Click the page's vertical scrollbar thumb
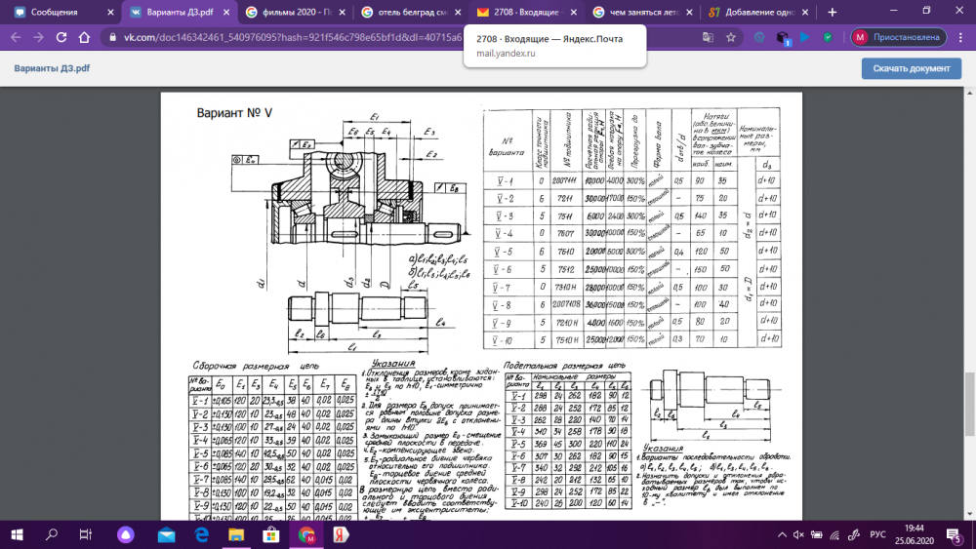This screenshot has width=976, height=549. pyautogui.click(x=969, y=385)
